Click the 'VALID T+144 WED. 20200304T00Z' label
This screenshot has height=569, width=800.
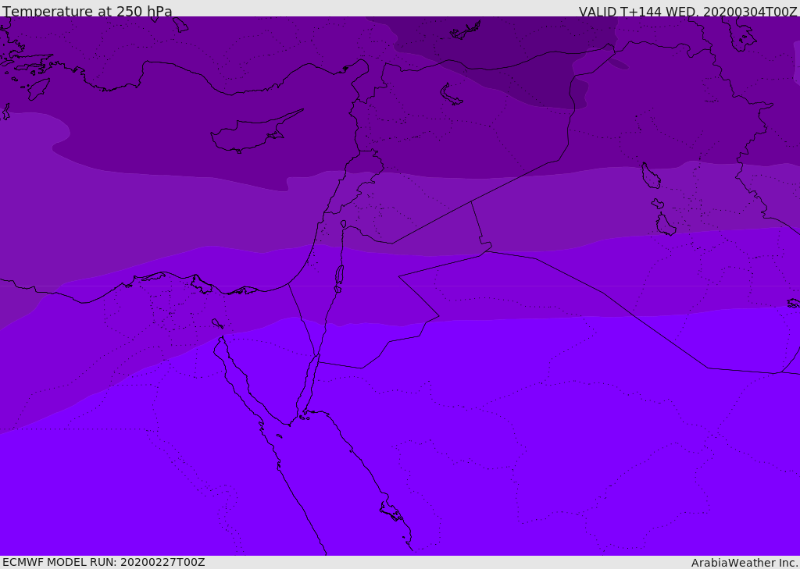(x=687, y=11)
